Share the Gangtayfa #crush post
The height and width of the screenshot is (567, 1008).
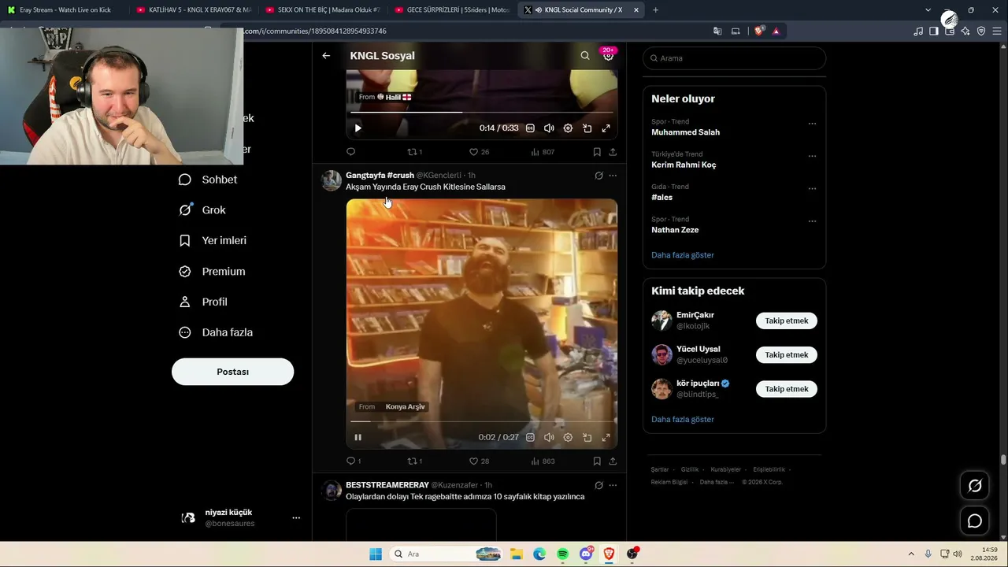pos(613,461)
